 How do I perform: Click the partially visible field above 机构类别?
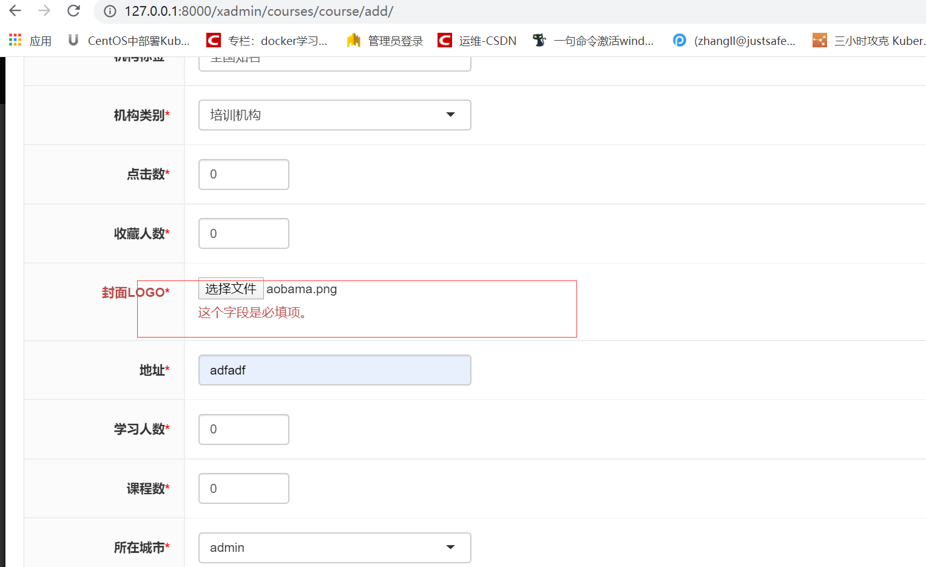tap(335, 64)
